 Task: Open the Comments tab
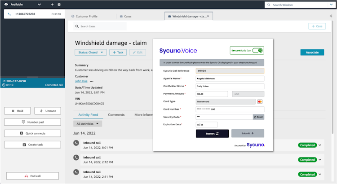click(116, 115)
